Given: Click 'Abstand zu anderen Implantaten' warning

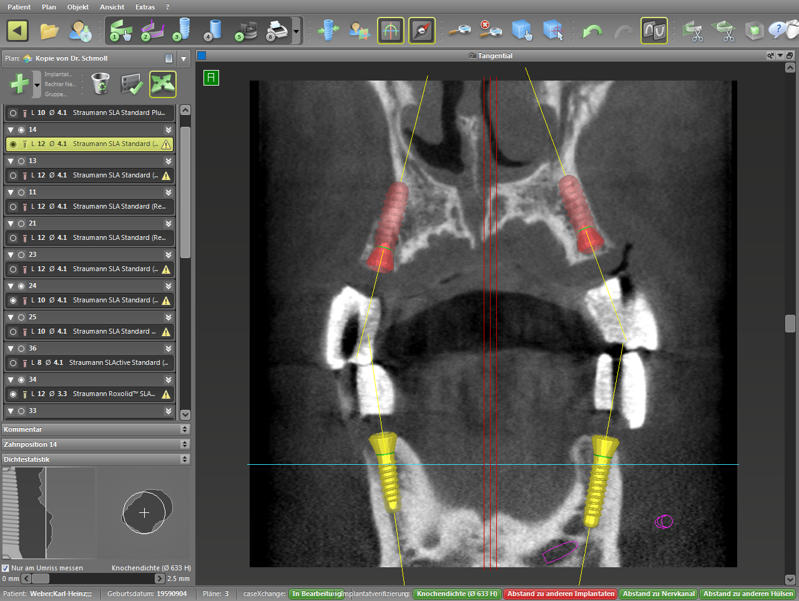Looking at the screenshot, I should 561,594.
